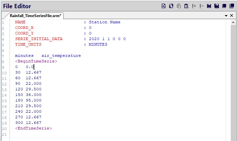This screenshot has height=141, width=237.
Task: Click the '0.0' value on line 9
Action: pos(30,67)
